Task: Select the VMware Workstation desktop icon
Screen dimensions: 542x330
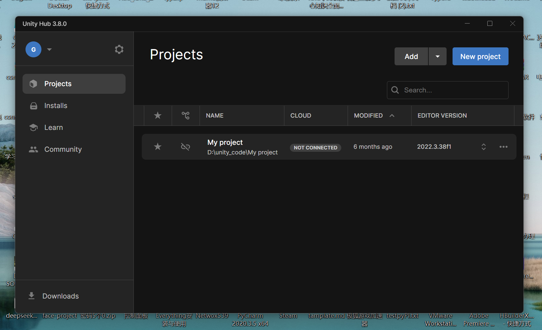Action: (x=441, y=320)
